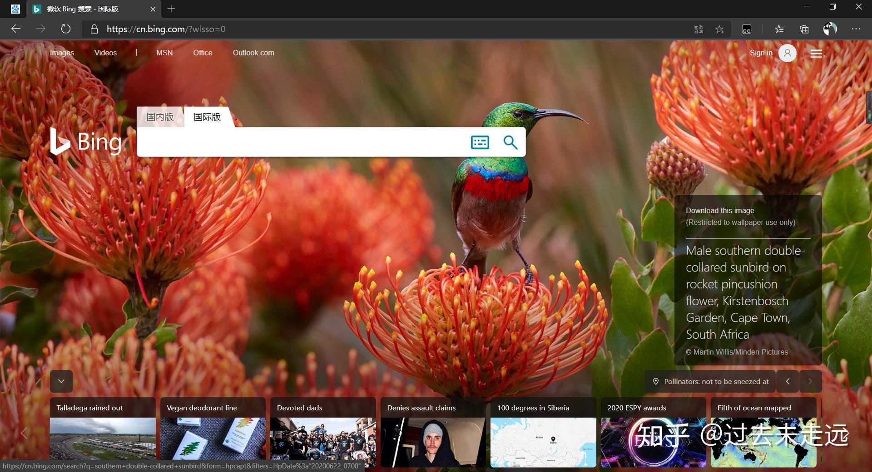Click the browser forward arrow
The height and width of the screenshot is (472, 872).
[41, 29]
